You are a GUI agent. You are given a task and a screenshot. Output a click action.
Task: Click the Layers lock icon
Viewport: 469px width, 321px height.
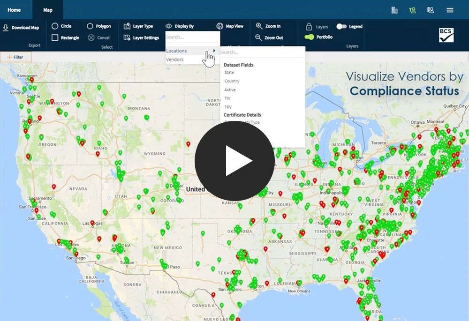(309, 27)
